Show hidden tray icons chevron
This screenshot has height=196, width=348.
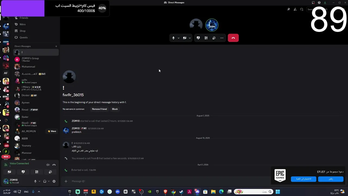click(x=39, y=192)
